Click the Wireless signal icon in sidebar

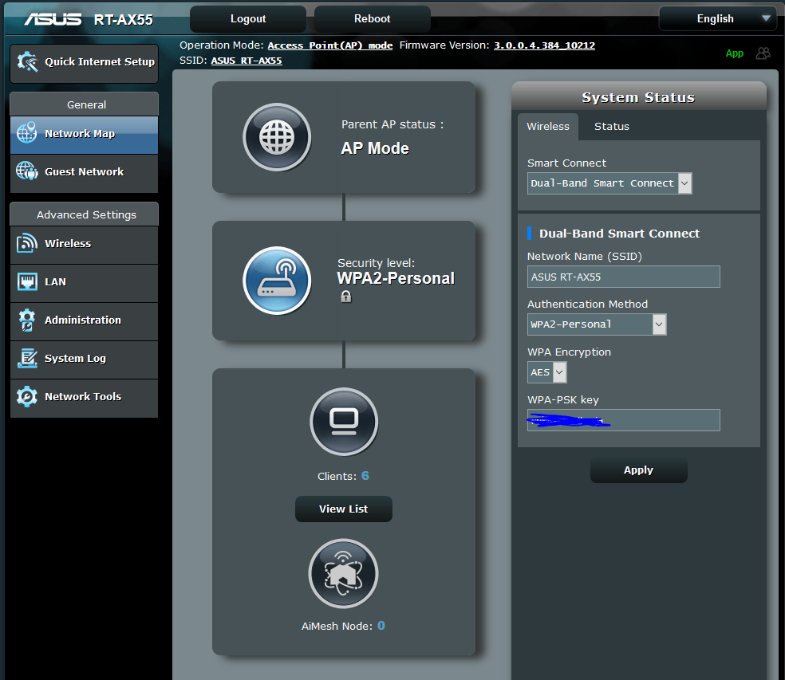coord(27,243)
